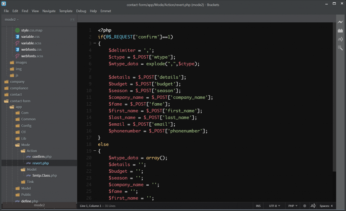The width and height of the screenshot is (346, 211).
Task: Open the mode2 project dropdown
Action: coord(11,20)
